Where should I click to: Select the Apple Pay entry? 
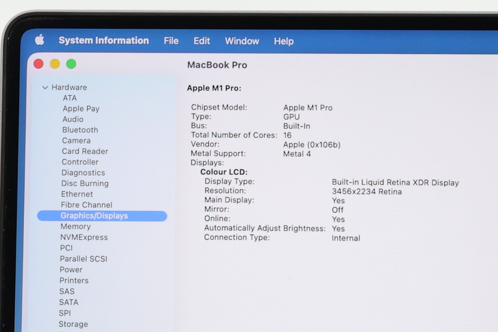81,109
